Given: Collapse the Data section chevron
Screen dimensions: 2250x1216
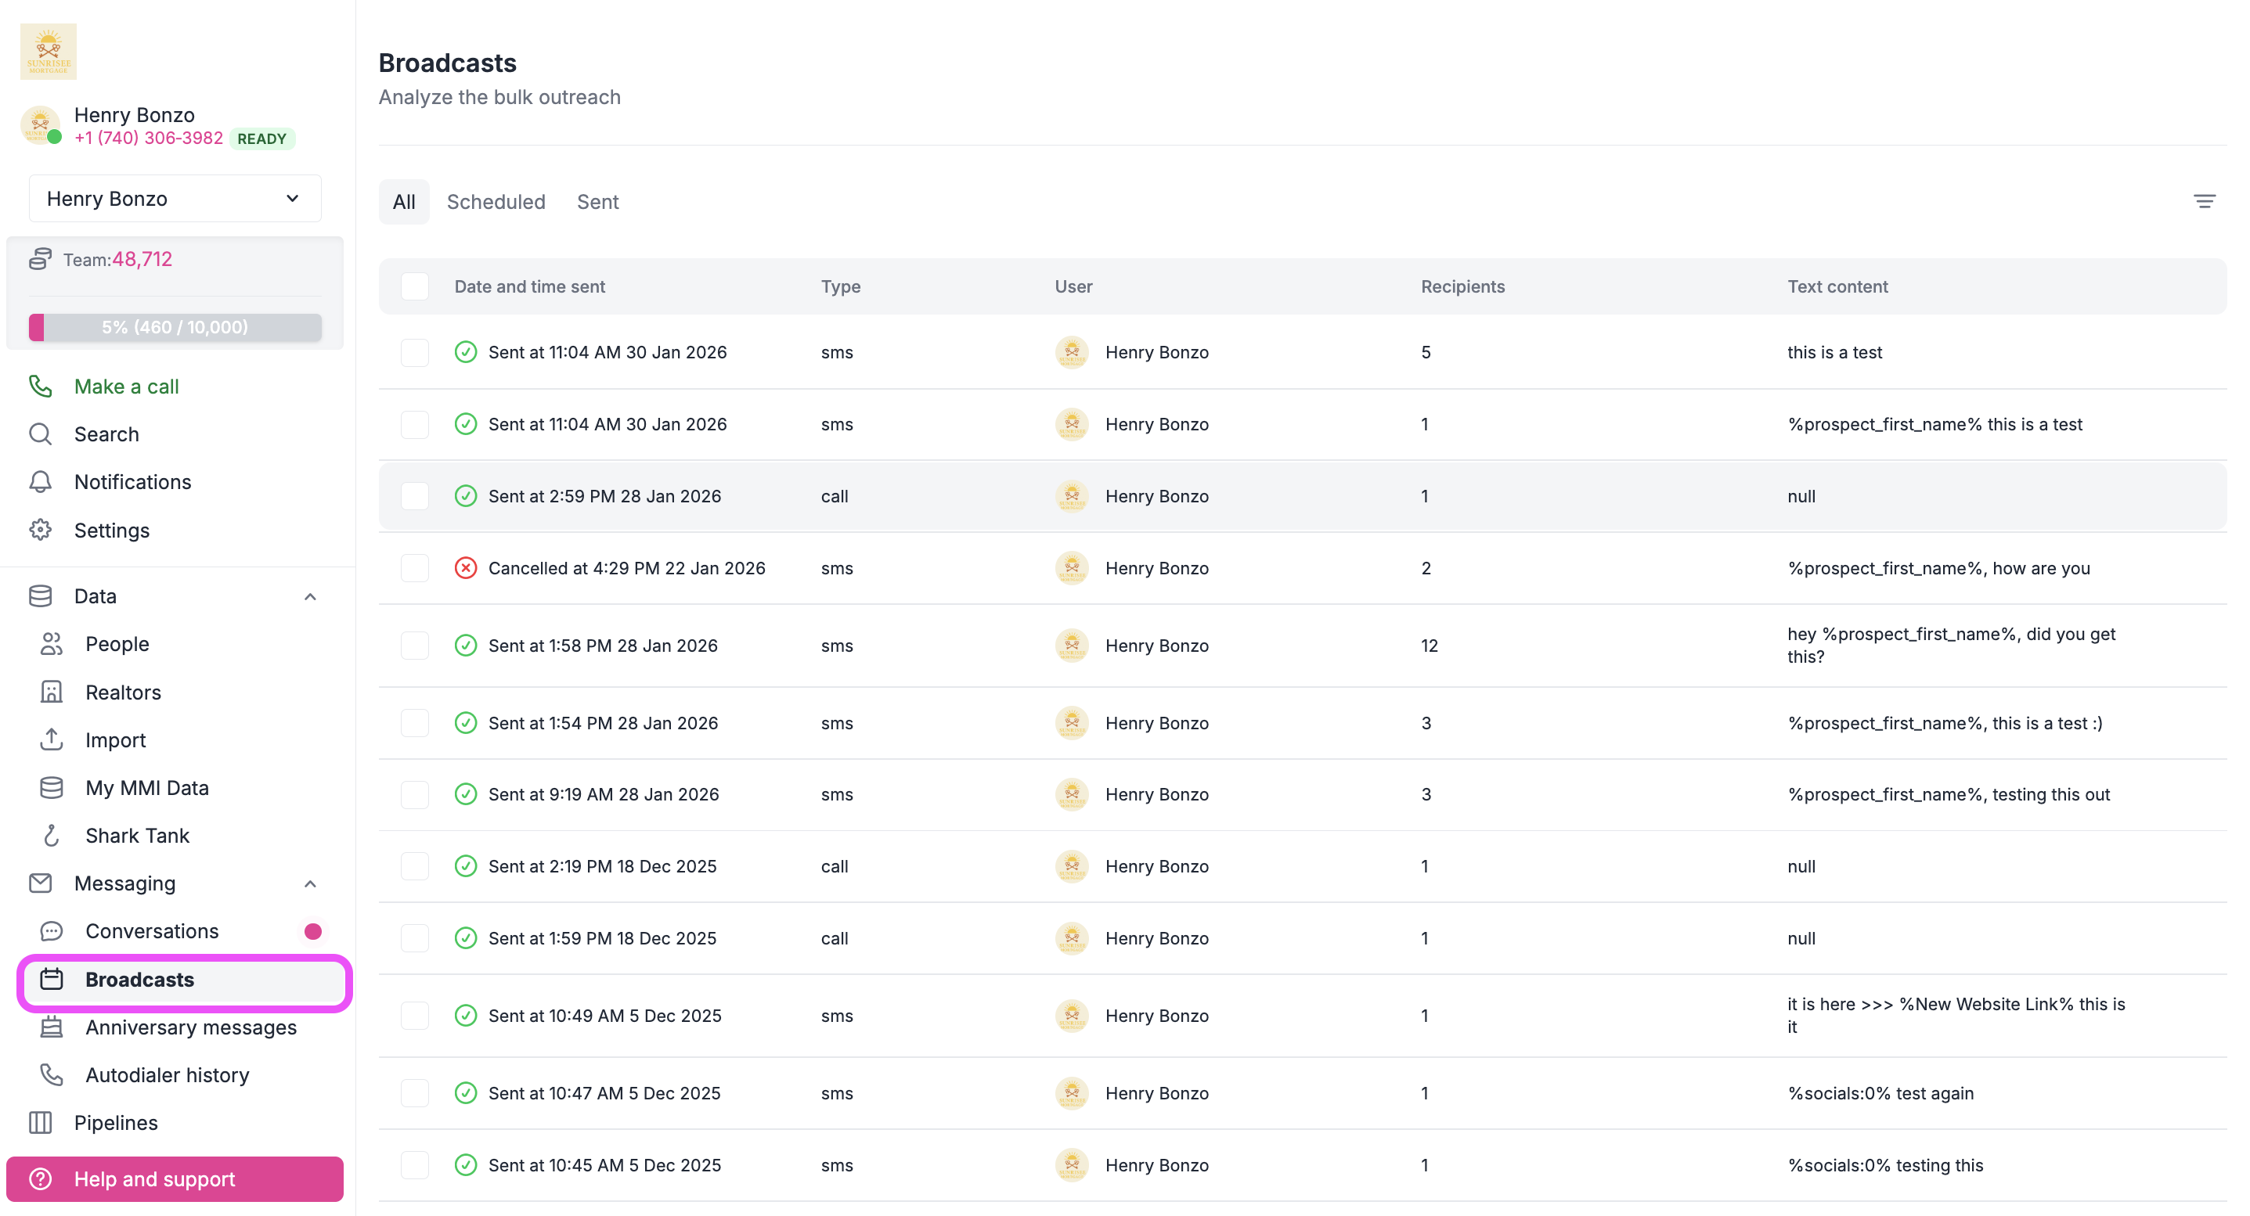Looking at the screenshot, I should [310, 597].
